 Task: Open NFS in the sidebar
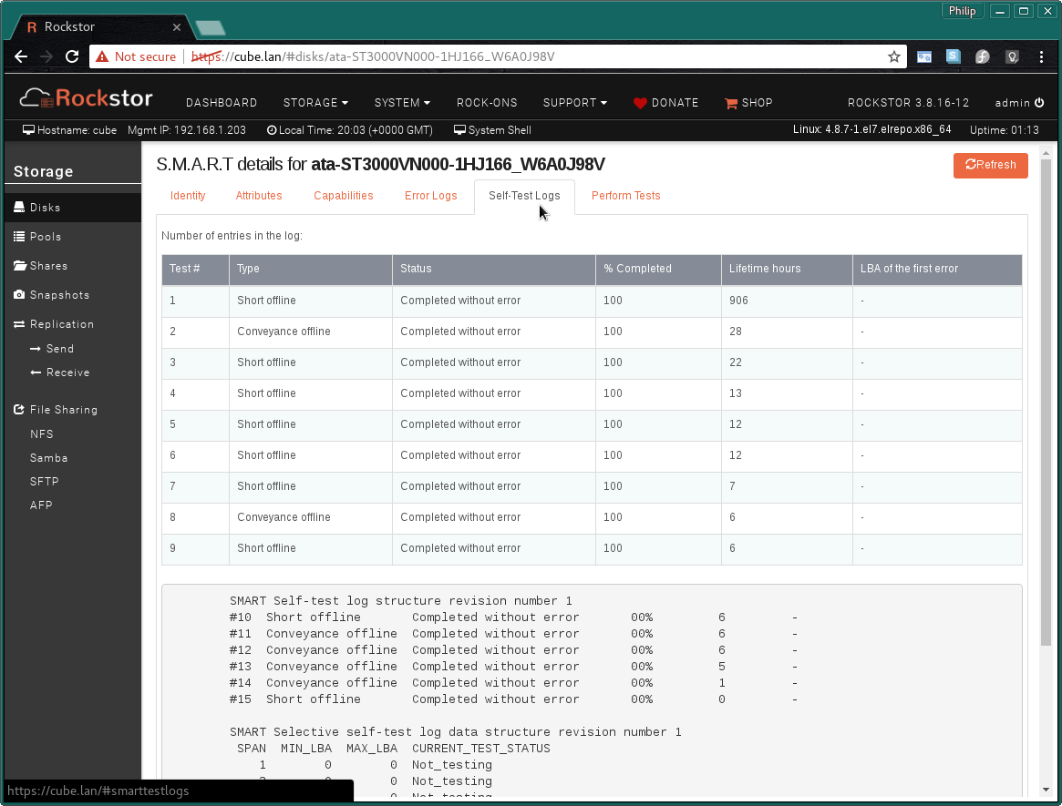[41, 434]
